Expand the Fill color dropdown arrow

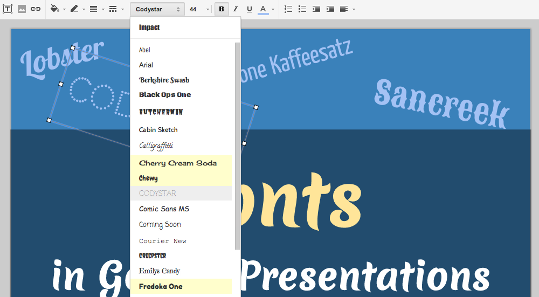64,9
